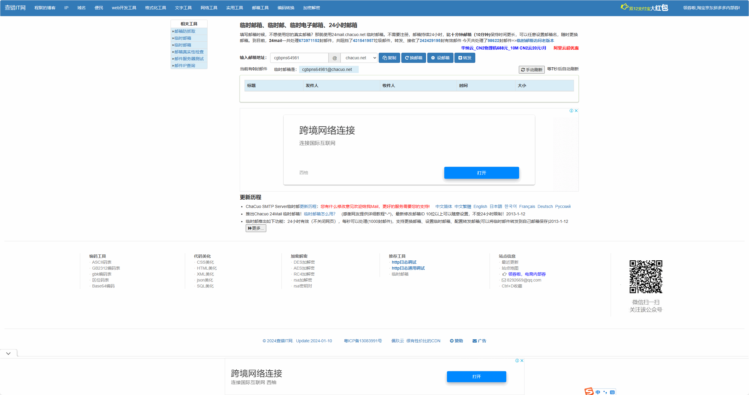Open the 加密解密 navigation menu
This screenshot has width=749, height=395.
point(311,8)
